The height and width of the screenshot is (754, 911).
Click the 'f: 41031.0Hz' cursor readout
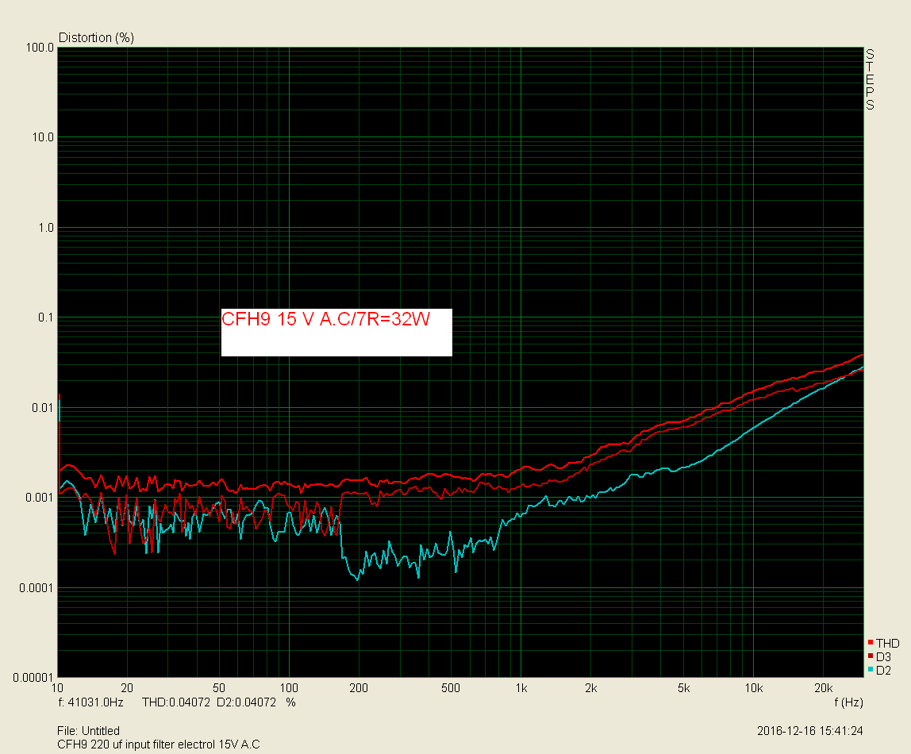click(91, 702)
